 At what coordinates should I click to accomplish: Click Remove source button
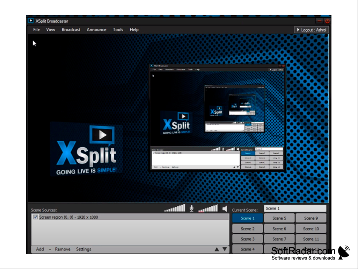click(x=63, y=249)
